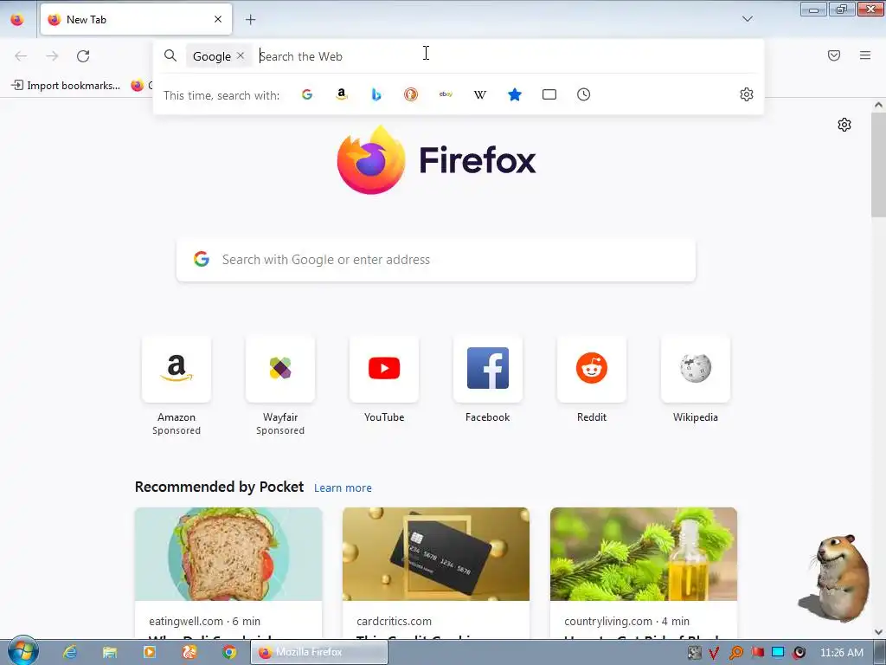Close the New Tab tab

pos(218,19)
